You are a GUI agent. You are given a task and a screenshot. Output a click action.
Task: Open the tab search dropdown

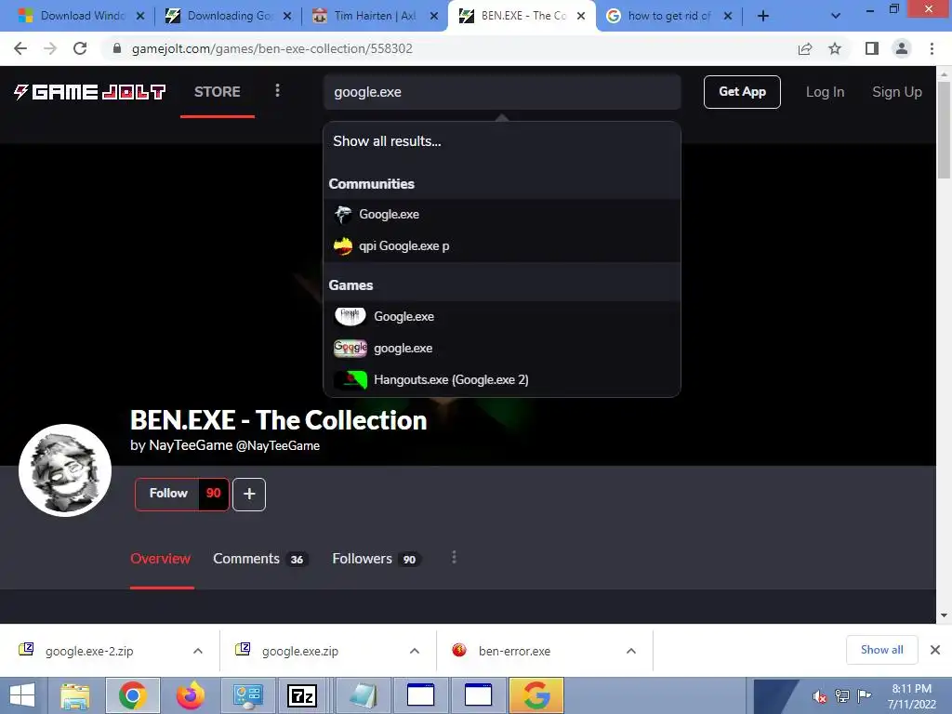coord(836,16)
